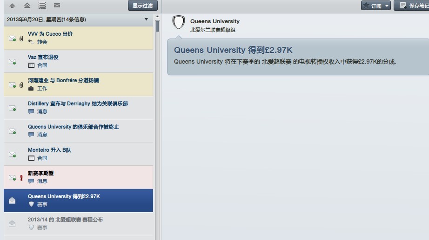Screen dimensions: 429x240
Task: Click the double up-arrow icon in the inbox toolbar
Action: (27, 6)
